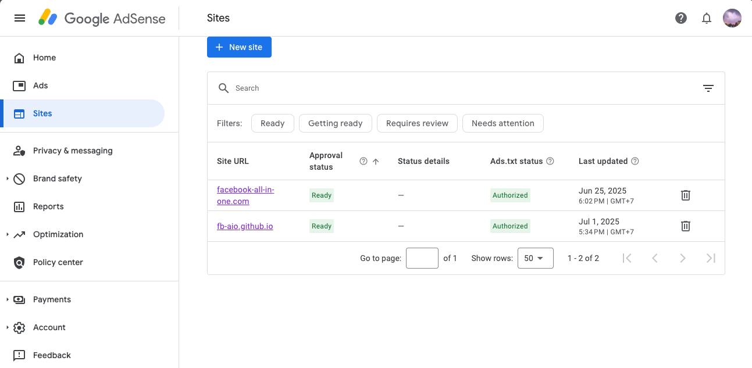Open the Show rows 50 dropdown
The image size is (752, 368).
(x=535, y=258)
